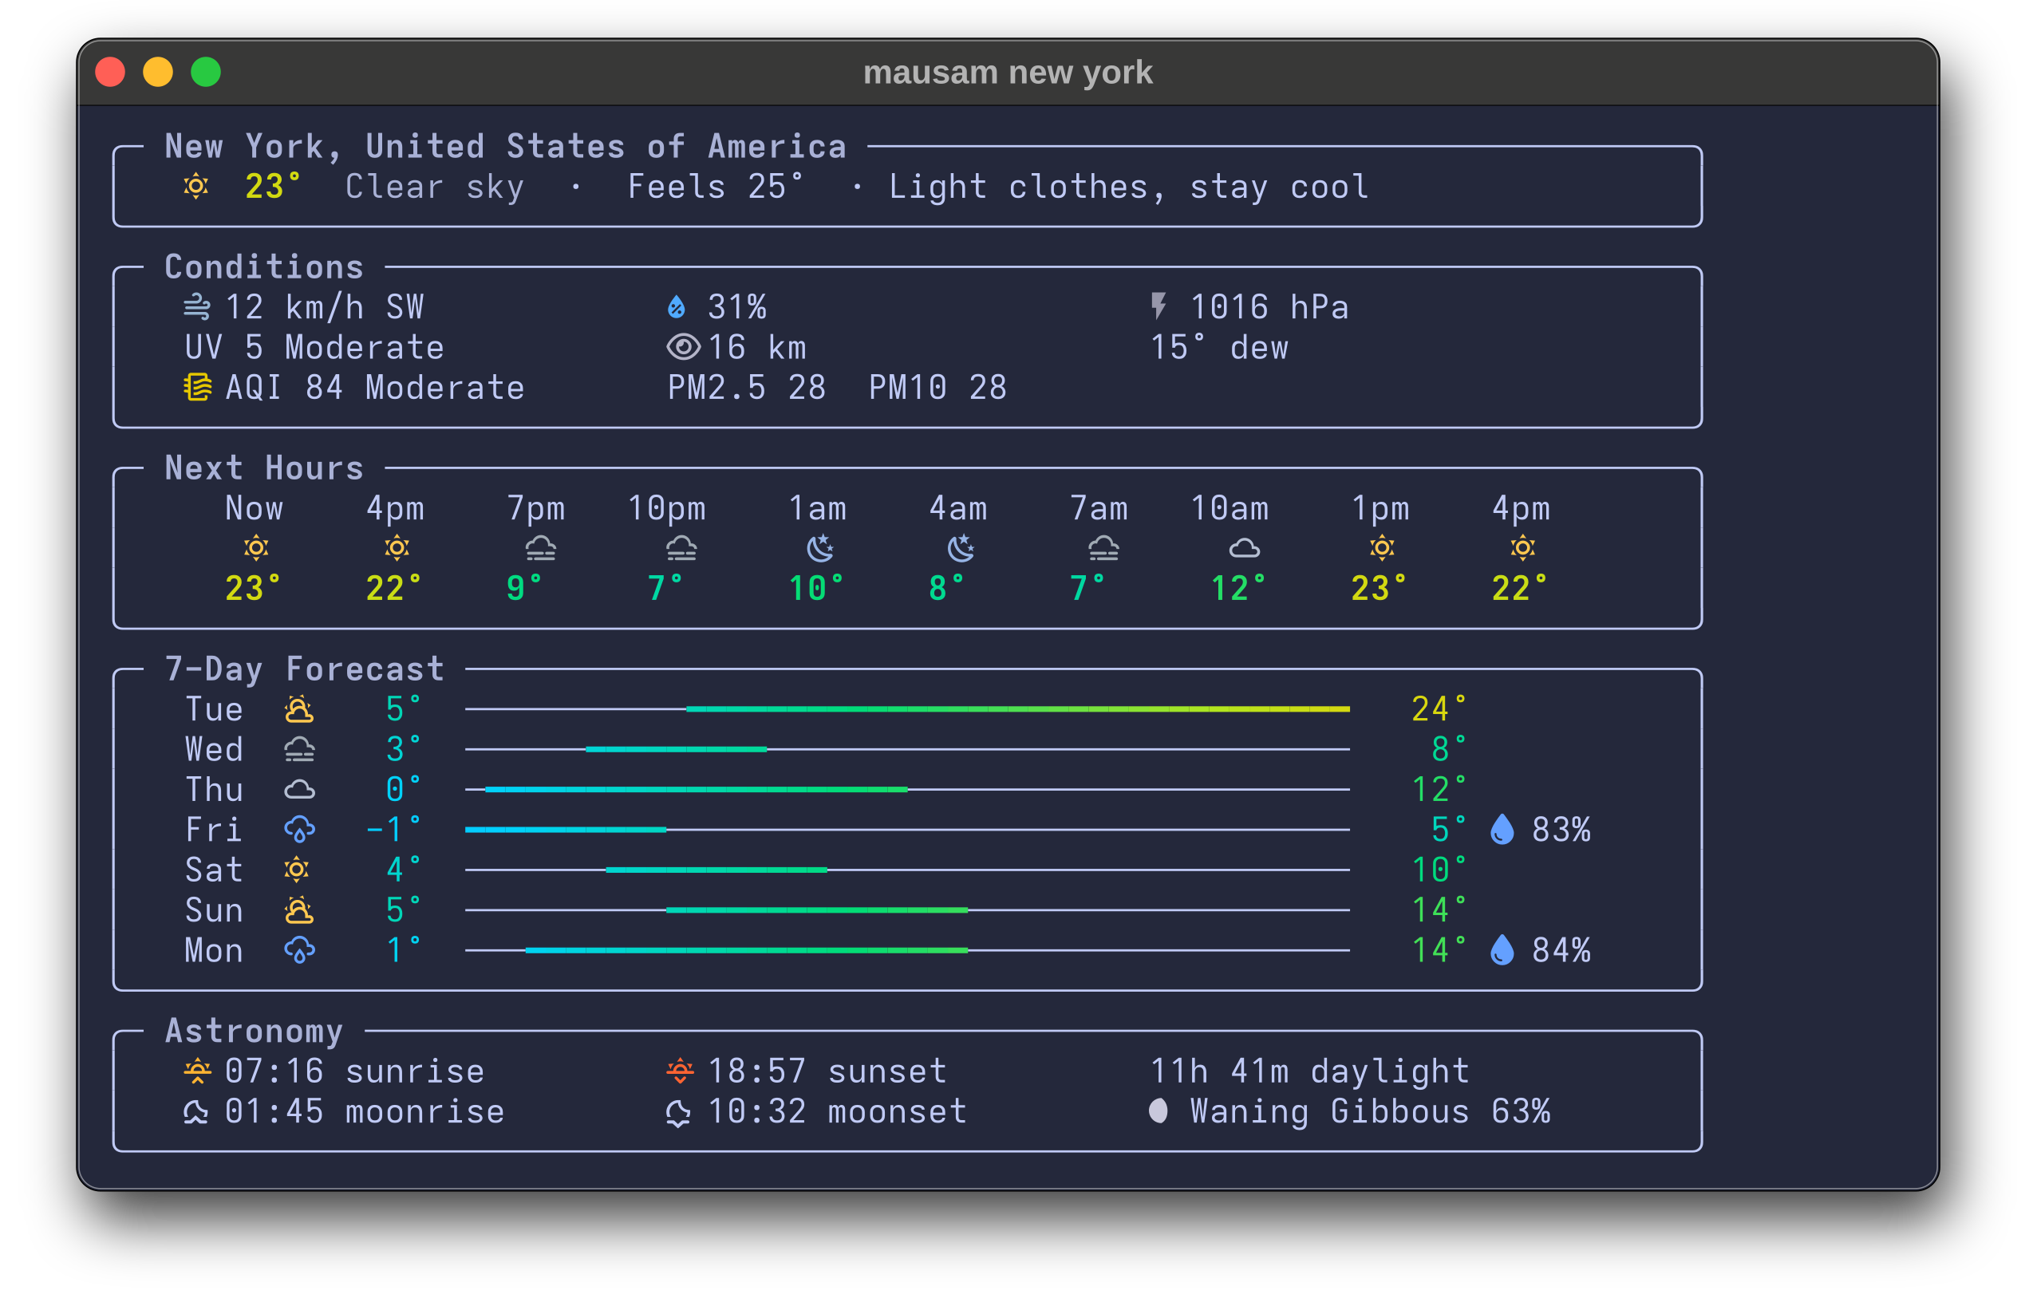Click the sunset icon next to 18:57
The height and width of the screenshot is (1306, 2017).
680,1071
